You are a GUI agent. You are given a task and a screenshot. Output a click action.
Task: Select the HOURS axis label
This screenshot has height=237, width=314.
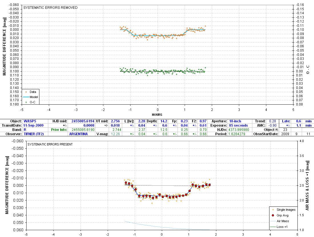click(x=157, y=115)
